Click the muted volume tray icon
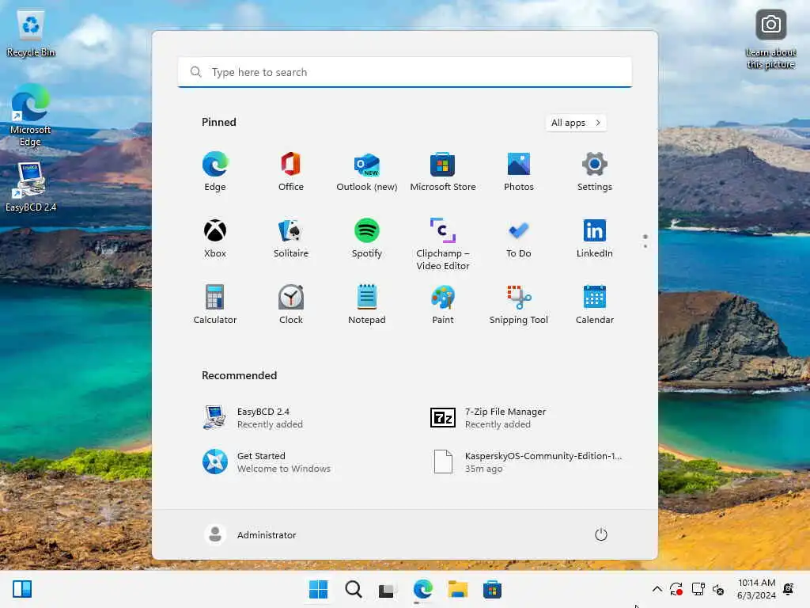The width and height of the screenshot is (810, 608). (x=718, y=589)
